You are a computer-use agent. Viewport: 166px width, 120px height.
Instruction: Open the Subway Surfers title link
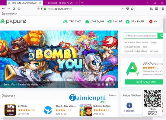[102, 106]
